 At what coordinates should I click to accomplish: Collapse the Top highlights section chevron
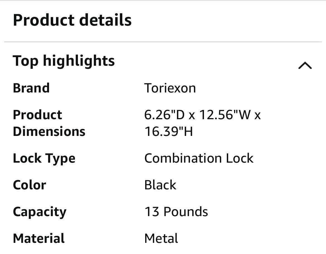click(x=305, y=65)
